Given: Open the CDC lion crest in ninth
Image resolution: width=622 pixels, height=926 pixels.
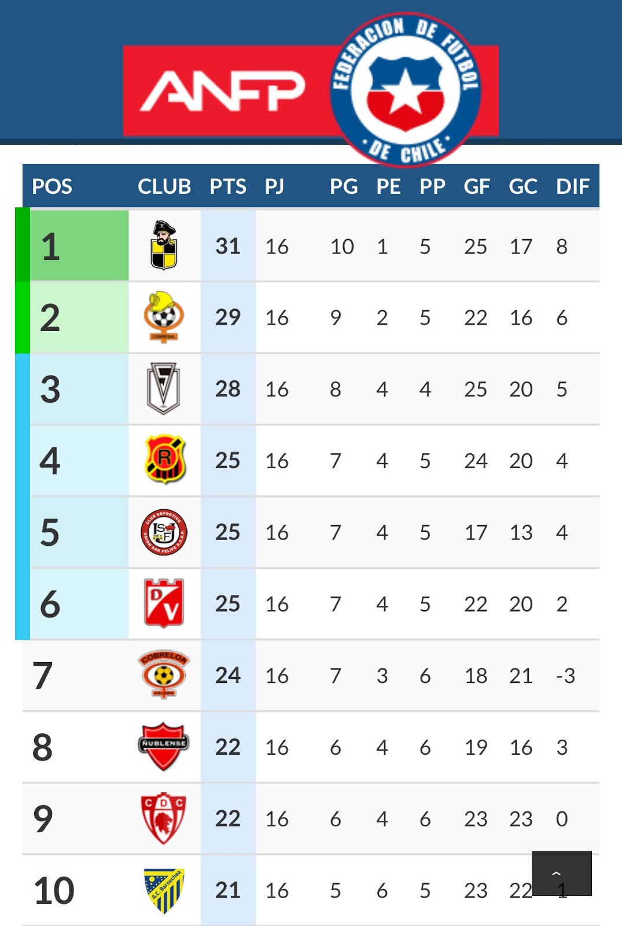Looking at the screenshot, I should pos(164,818).
